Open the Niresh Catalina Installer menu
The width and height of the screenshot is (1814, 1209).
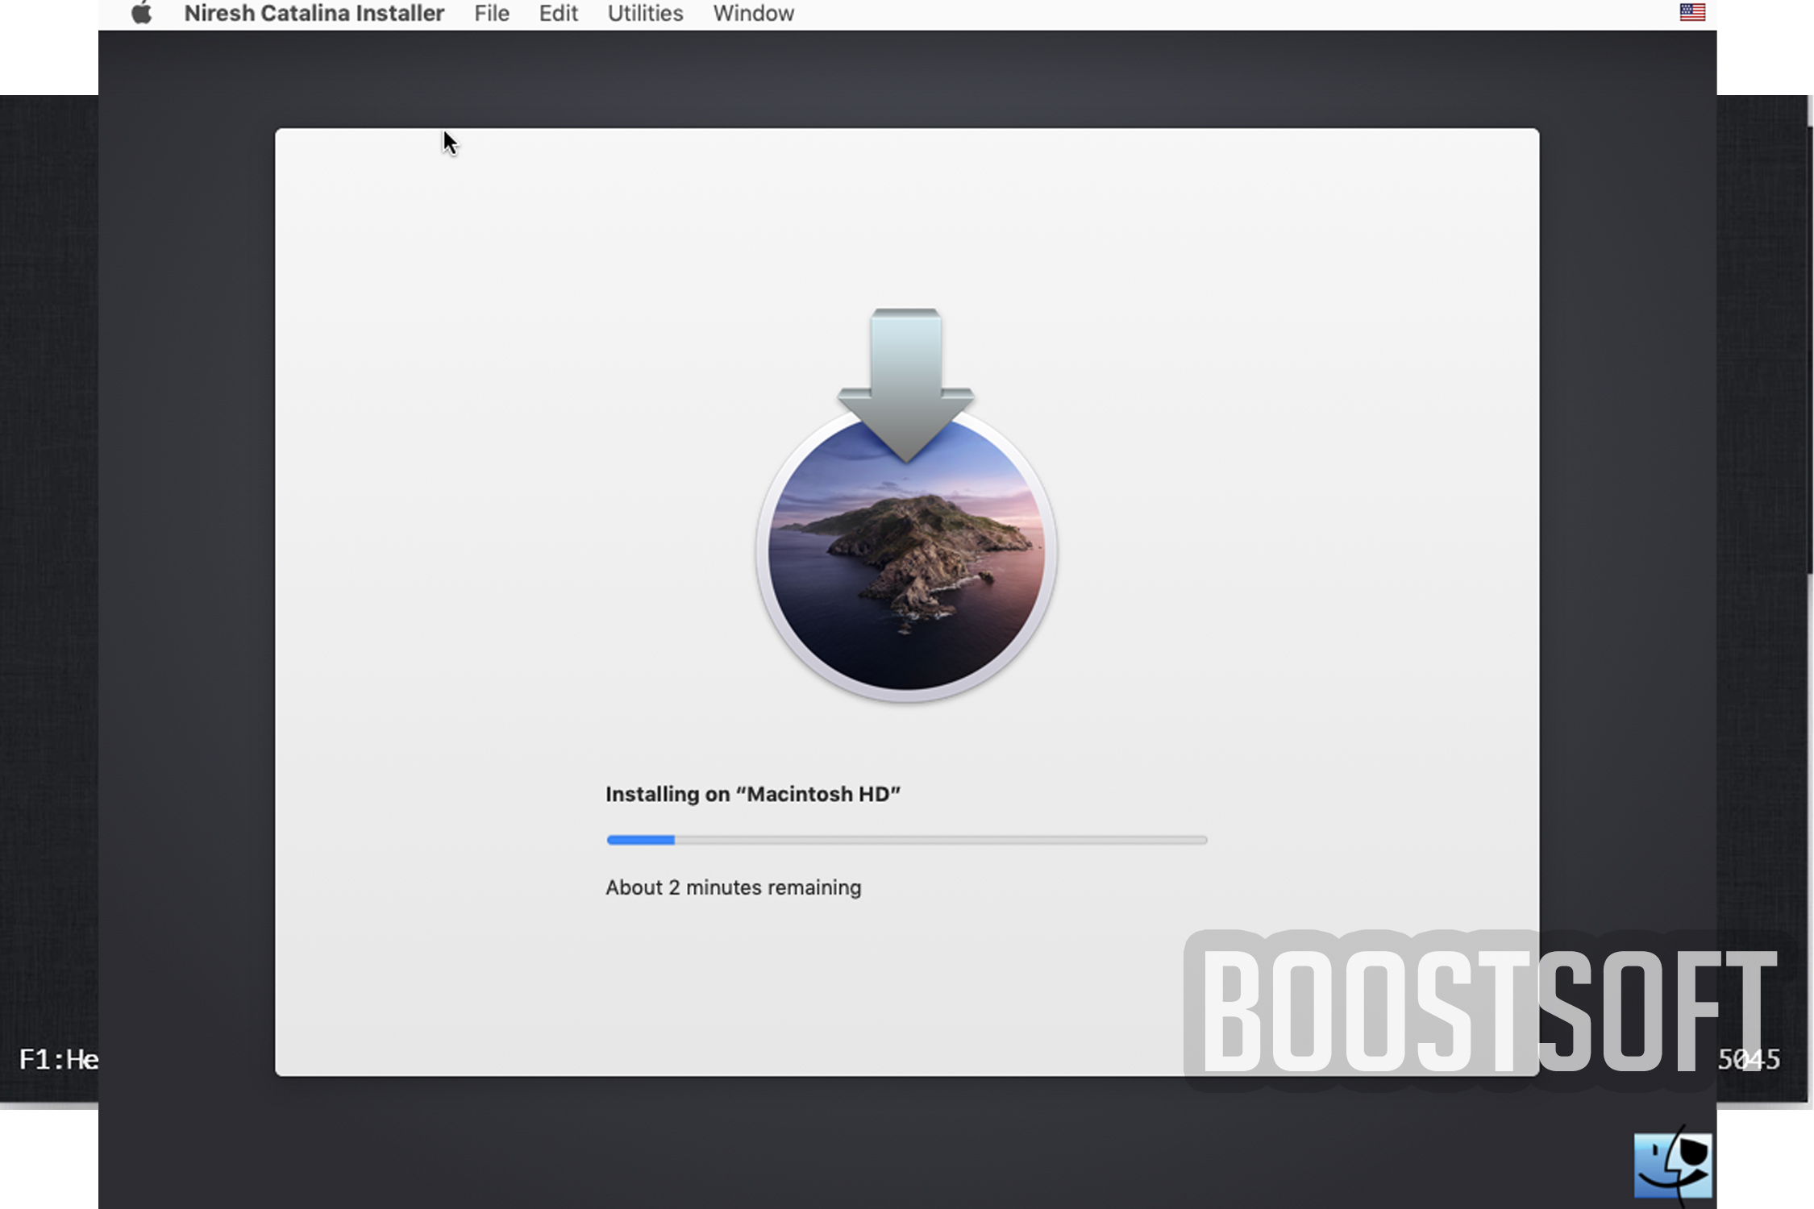314,14
